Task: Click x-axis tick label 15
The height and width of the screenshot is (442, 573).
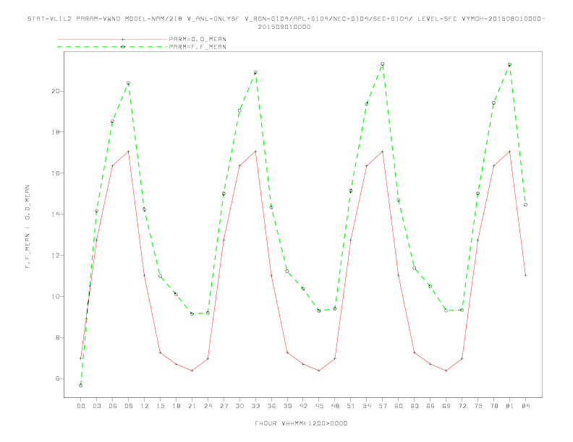Action: [160, 406]
